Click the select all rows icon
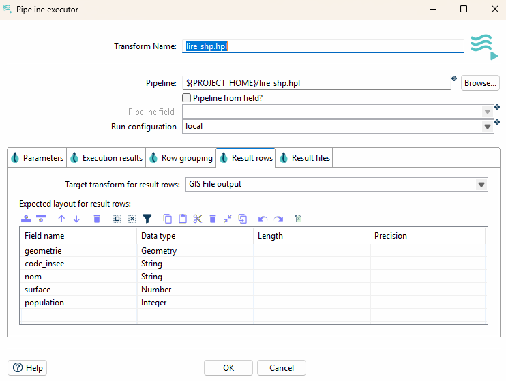 [x=117, y=219]
